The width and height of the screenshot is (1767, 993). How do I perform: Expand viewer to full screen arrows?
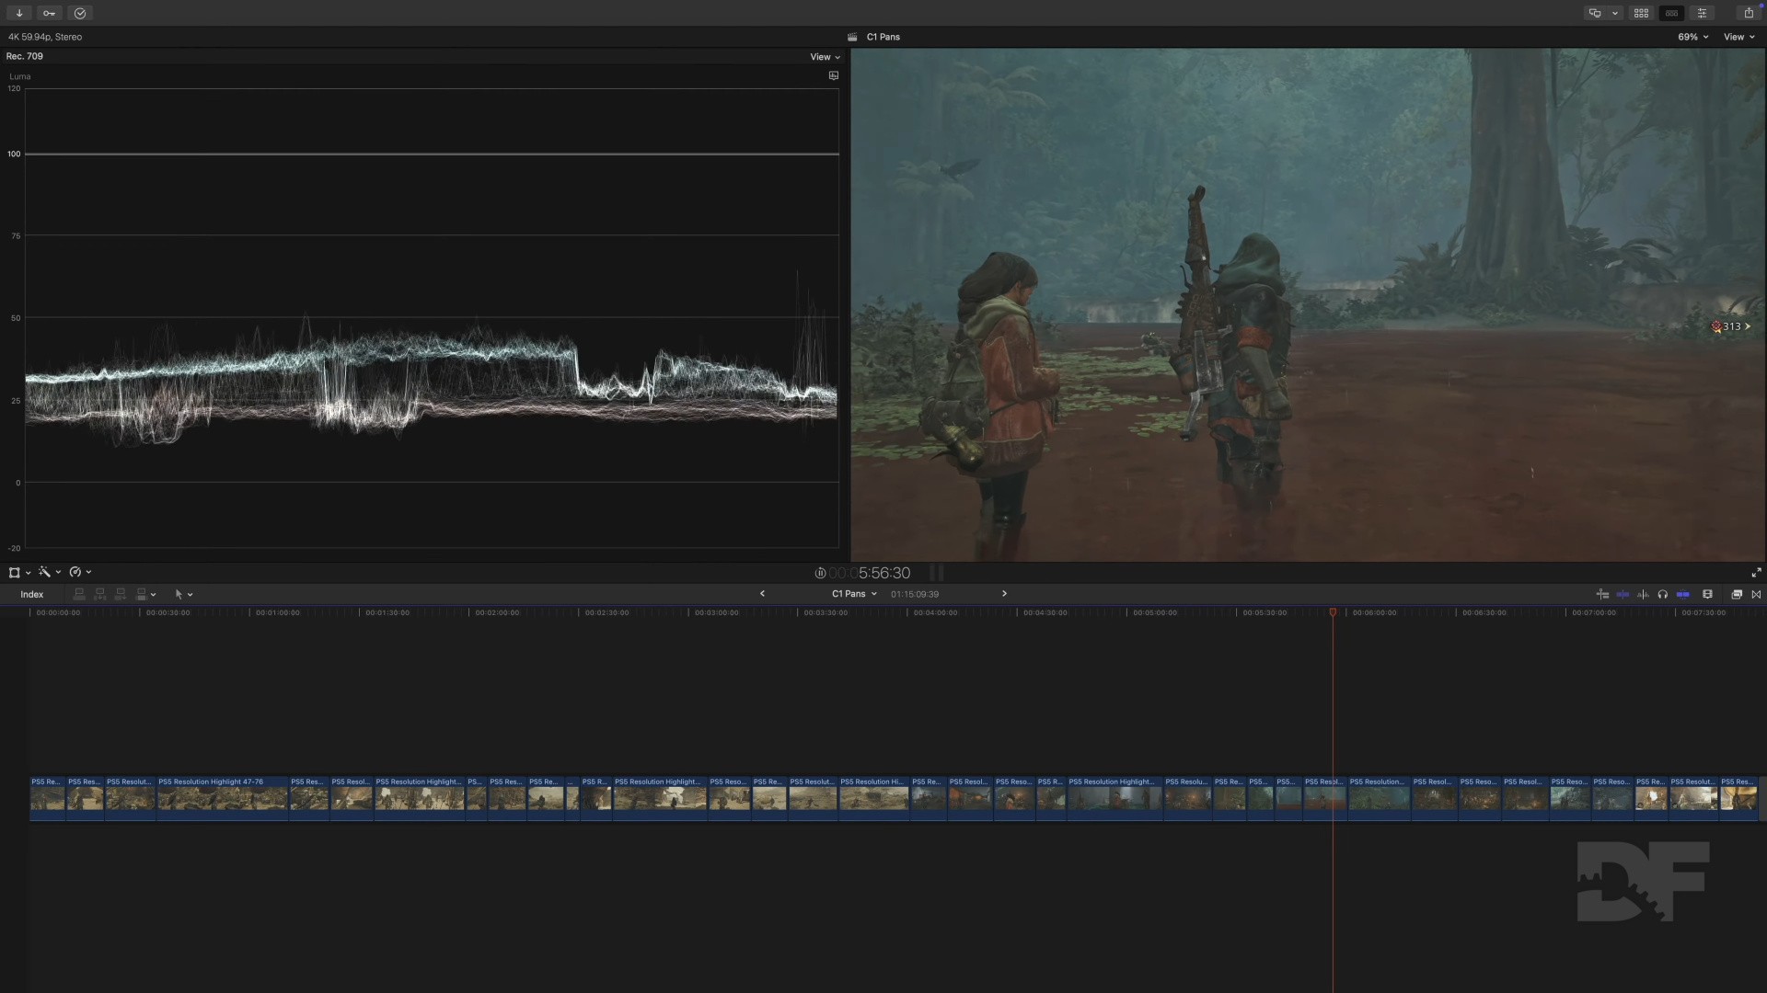point(1756,573)
